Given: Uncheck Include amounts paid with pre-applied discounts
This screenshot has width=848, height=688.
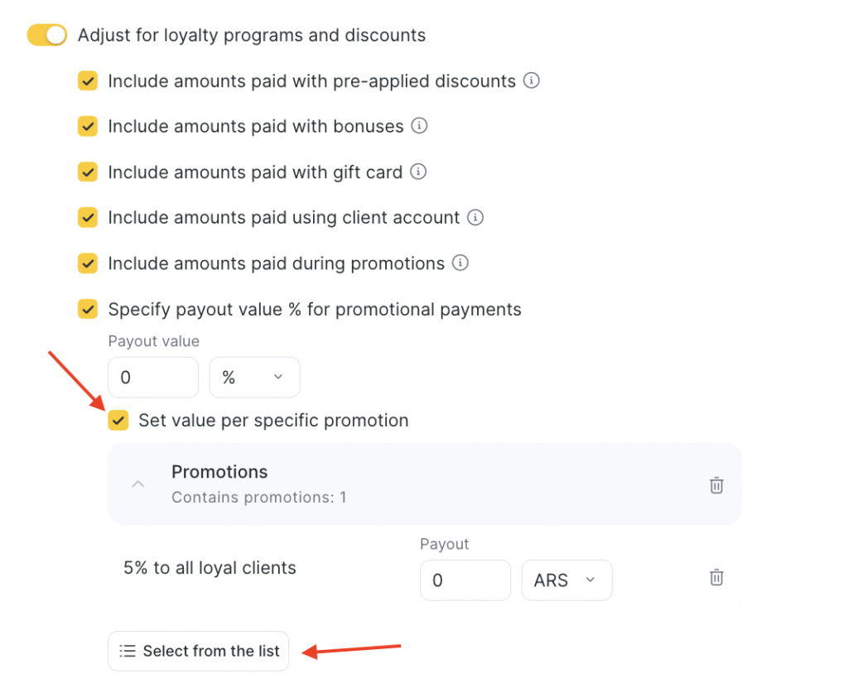Looking at the screenshot, I should [88, 81].
